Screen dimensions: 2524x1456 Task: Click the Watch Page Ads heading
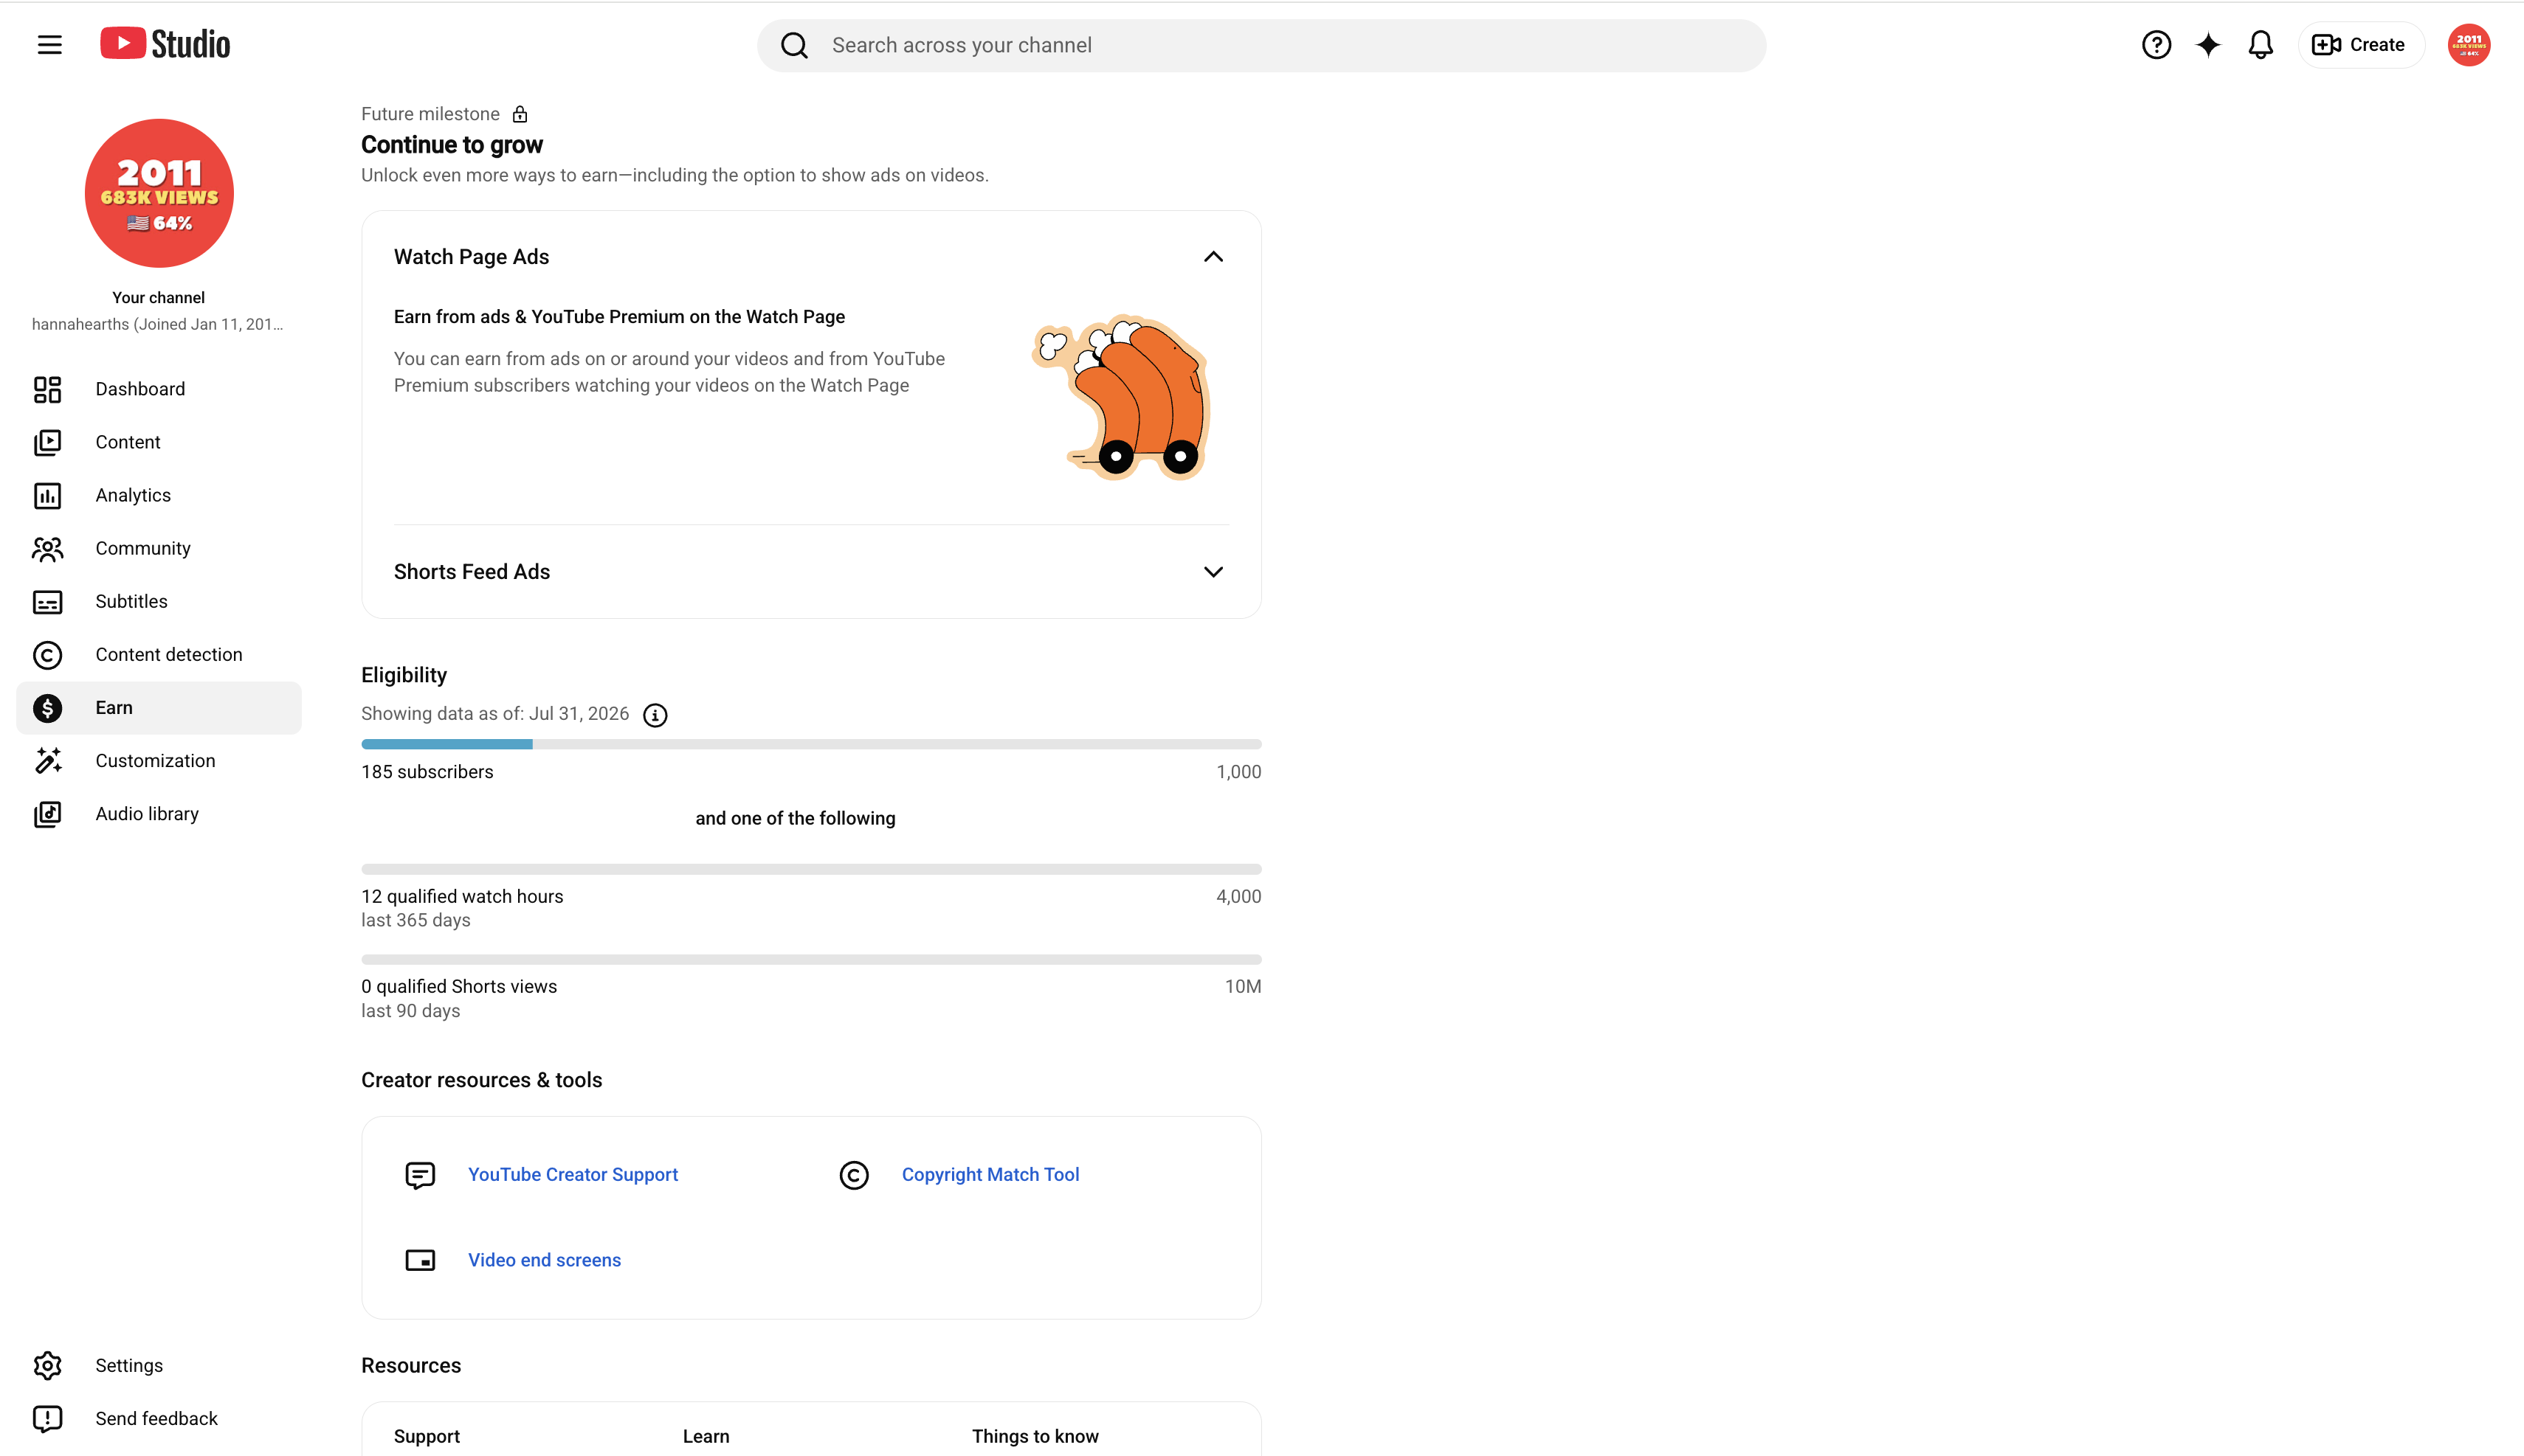471,257
